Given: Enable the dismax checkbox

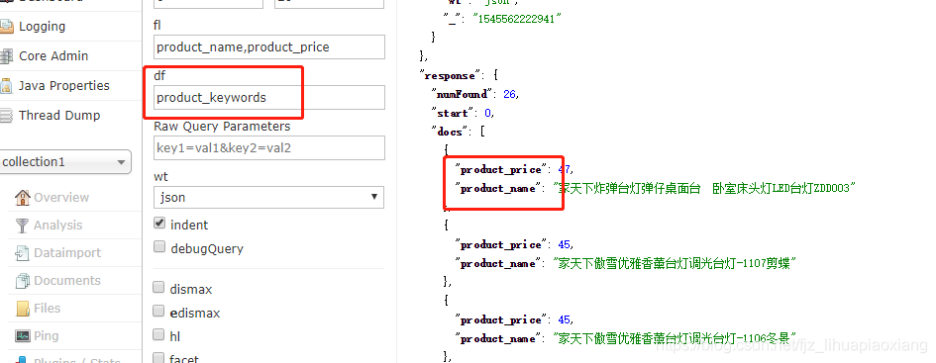Looking at the screenshot, I should click(x=158, y=288).
